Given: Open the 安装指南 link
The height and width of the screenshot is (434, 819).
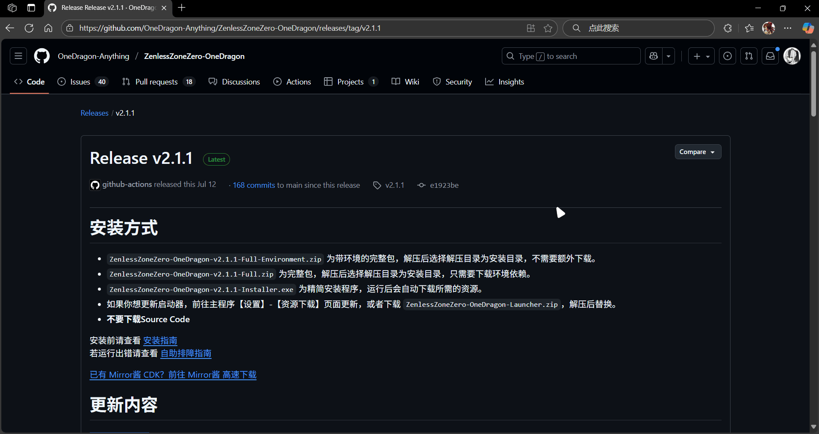Looking at the screenshot, I should click(160, 340).
